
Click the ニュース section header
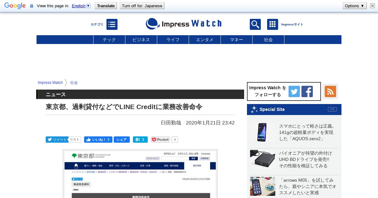tap(140, 94)
